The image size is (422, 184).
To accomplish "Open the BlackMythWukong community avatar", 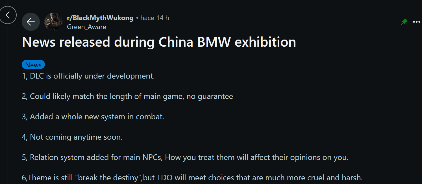I will [53, 22].
